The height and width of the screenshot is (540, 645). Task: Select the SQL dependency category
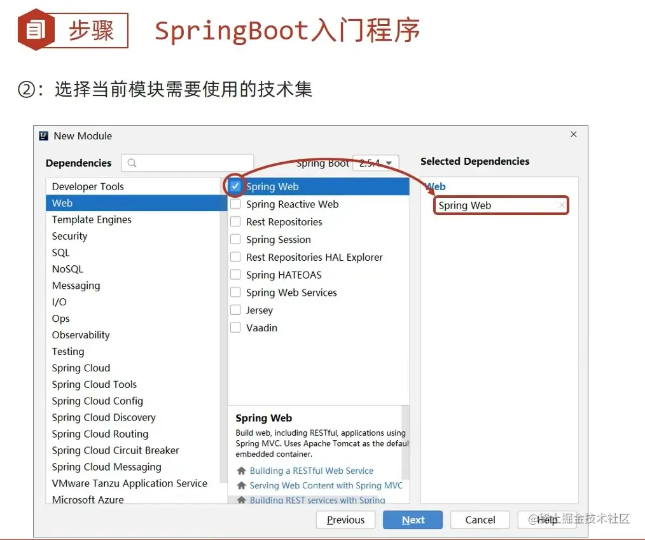click(60, 252)
